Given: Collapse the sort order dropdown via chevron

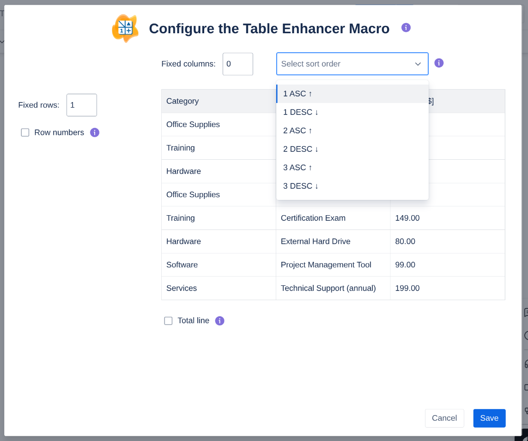Looking at the screenshot, I should (418, 64).
